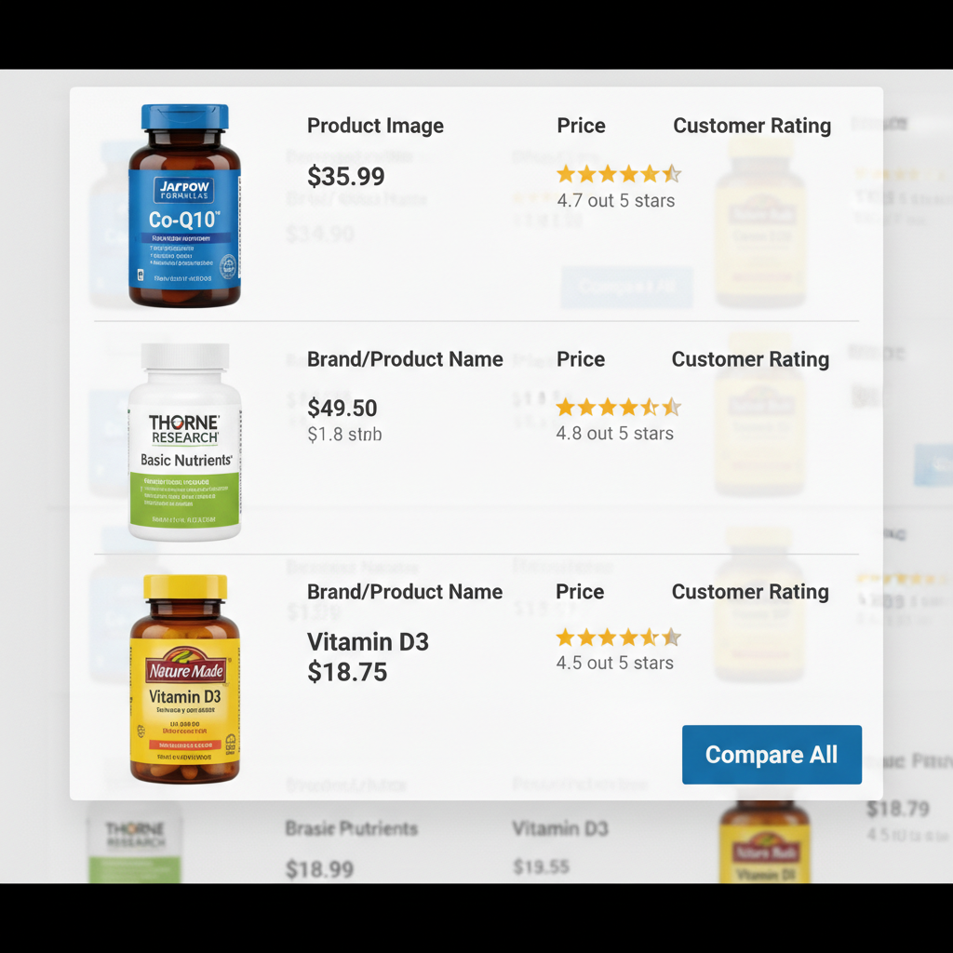Screen dimensions: 953x953
Task: Click the '4.7 out 5 stars' text
Action: (616, 201)
